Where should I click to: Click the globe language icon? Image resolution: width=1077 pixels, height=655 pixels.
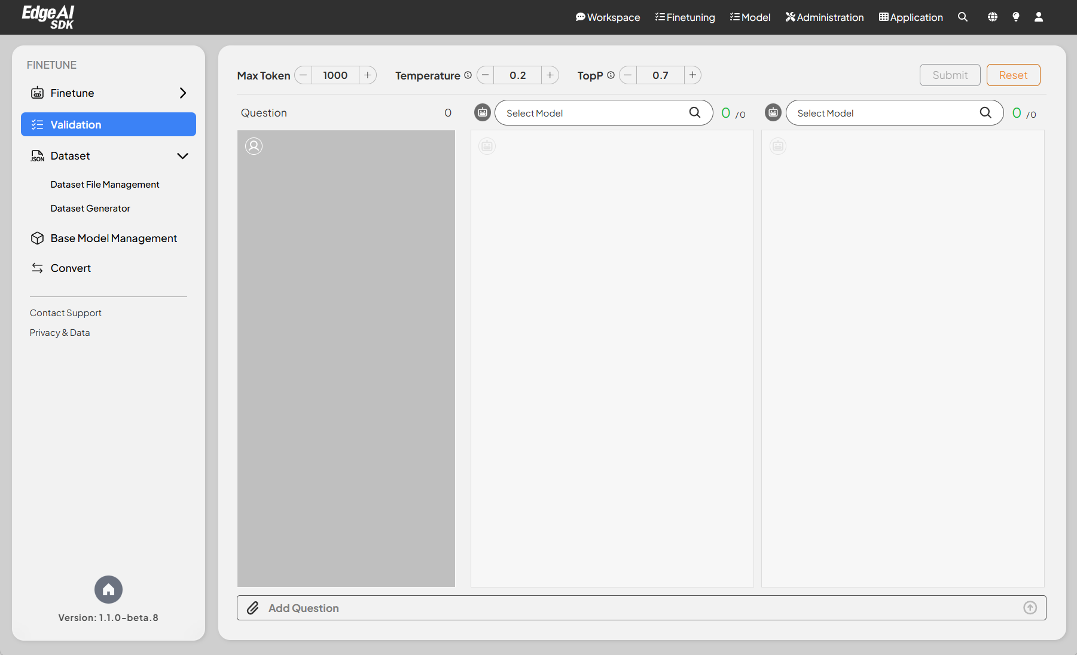(992, 17)
